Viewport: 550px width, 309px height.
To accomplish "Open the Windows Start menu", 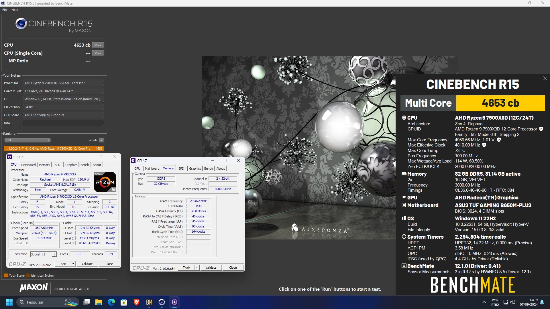I will (9, 302).
